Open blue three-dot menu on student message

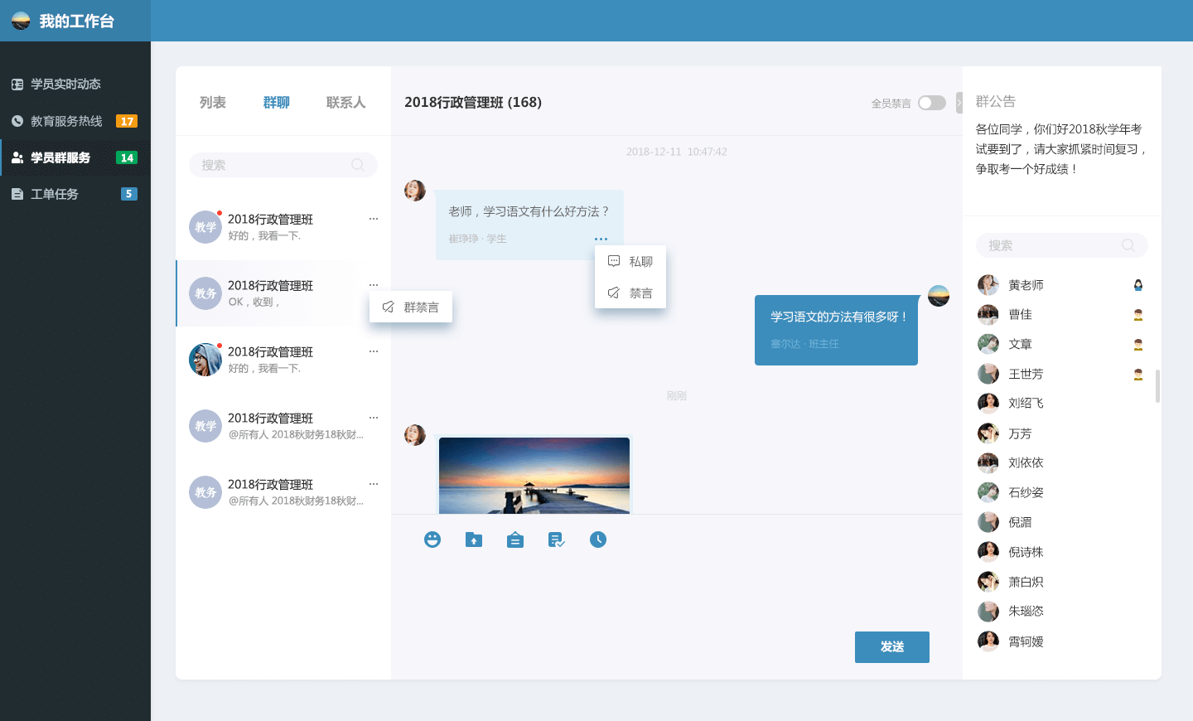[x=601, y=239]
